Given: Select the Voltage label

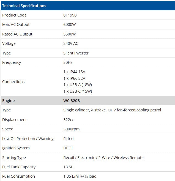Looking at the screenshot, I should 9,43.
